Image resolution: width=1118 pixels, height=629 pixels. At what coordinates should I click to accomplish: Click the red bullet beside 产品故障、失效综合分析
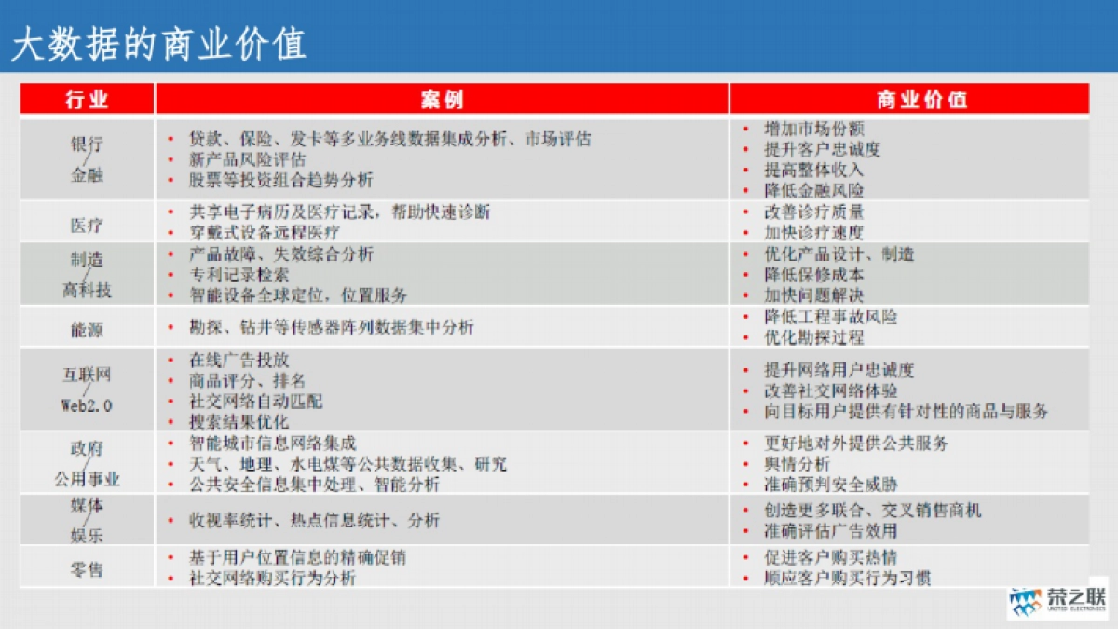[x=169, y=253]
